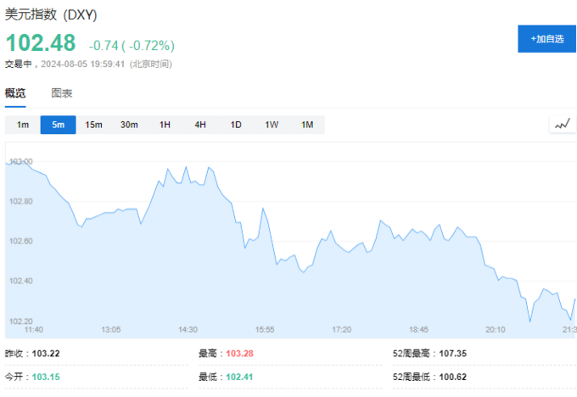Image resolution: width=577 pixels, height=397 pixels.
Task: Click the 18:45 time axis label
Action: [x=418, y=329]
